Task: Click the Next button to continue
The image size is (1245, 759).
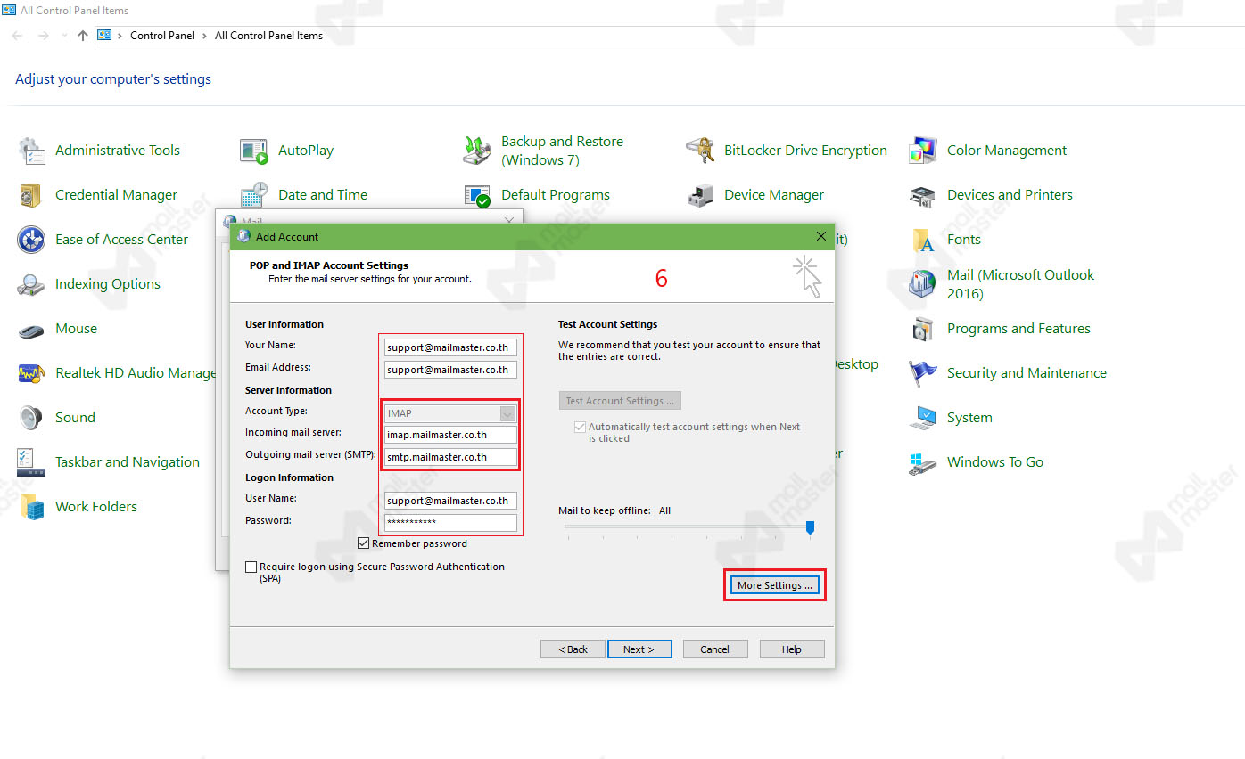Action: tap(639, 649)
